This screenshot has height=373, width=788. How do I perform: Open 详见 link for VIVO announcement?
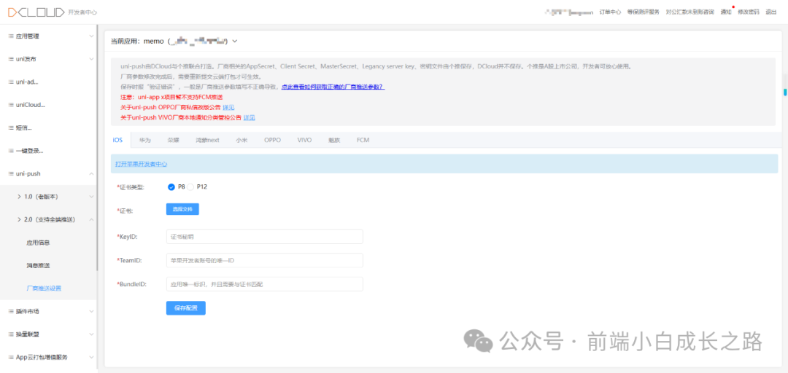(250, 117)
